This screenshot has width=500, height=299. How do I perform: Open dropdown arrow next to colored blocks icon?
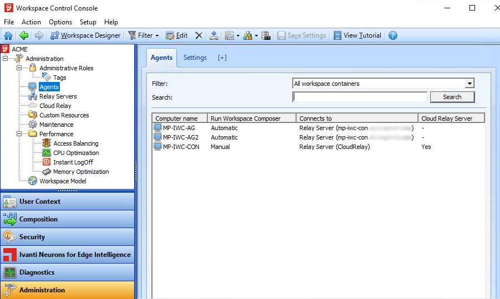pos(256,35)
